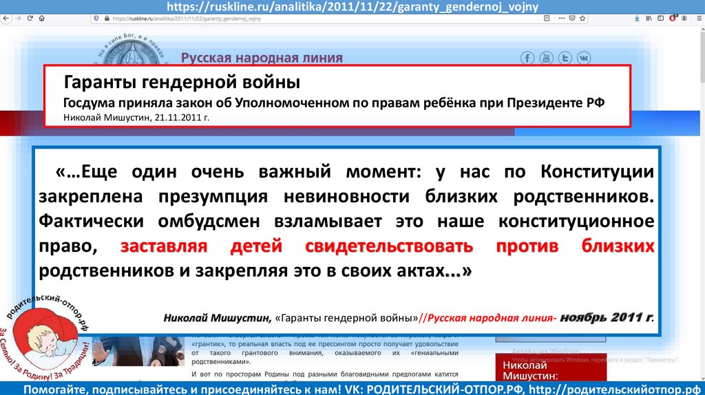The image size is (705, 395).
Task: Click the article thumbnail photo of people
Action: [138, 352]
